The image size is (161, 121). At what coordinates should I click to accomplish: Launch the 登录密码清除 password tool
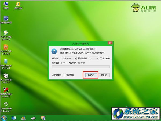click(6, 91)
